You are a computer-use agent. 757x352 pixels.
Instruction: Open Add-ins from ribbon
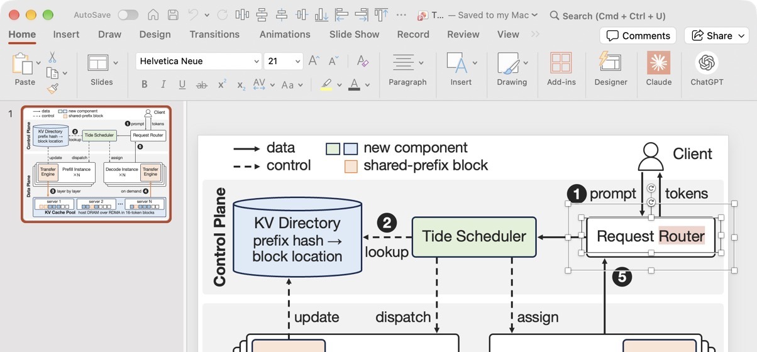(x=561, y=70)
